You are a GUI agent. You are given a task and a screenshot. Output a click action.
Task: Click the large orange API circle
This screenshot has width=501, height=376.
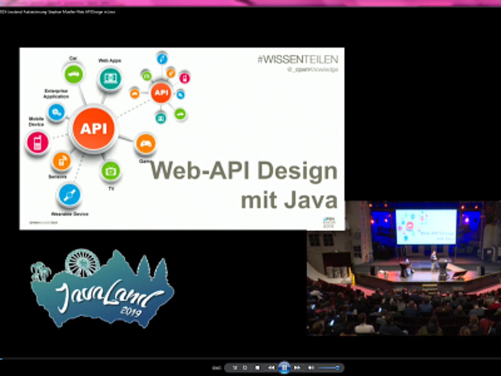[93, 129]
